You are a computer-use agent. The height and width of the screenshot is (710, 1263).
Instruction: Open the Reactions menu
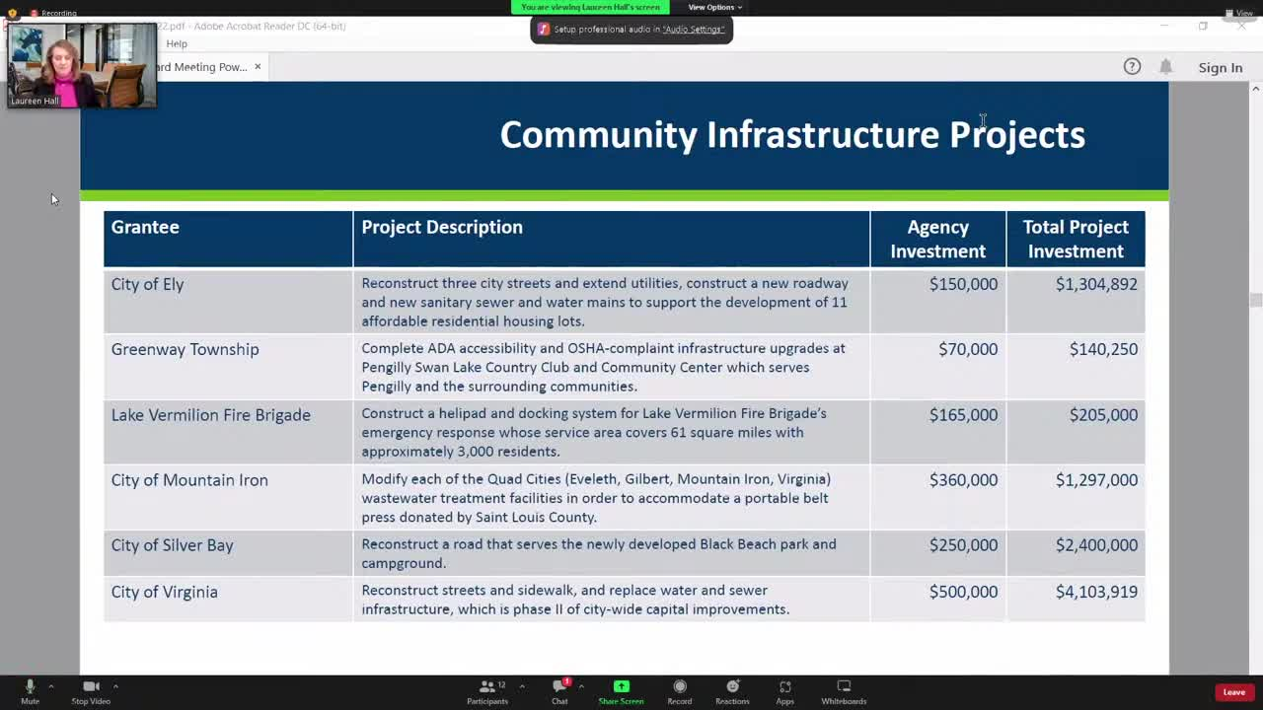tap(732, 687)
